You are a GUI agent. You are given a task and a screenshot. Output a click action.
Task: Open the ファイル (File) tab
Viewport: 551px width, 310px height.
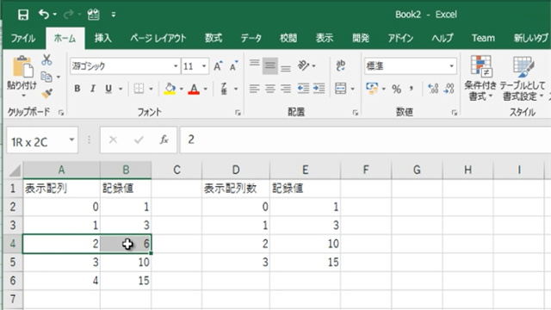(x=23, y=38)
